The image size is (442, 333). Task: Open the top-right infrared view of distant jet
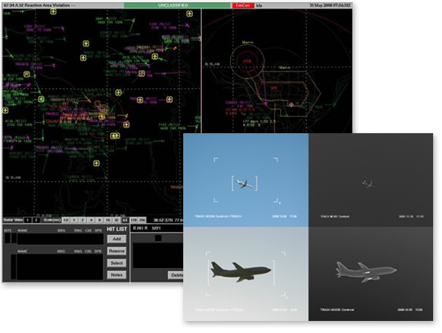coord(371,181)
